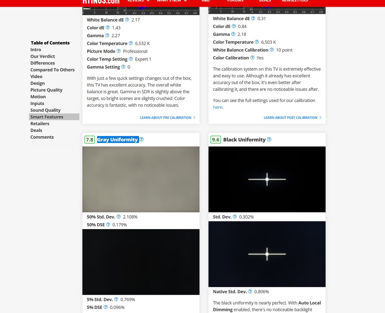The height and width of the screenshot is (313, 385).
Task: Click the Gray Uniformity question mark icon
Action: point(141,139)
